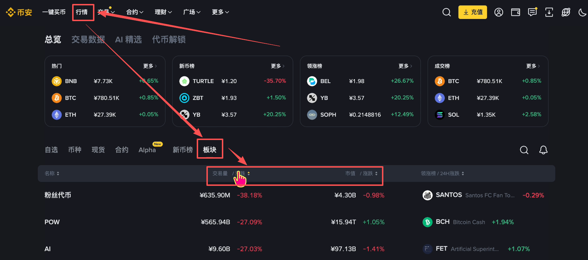Viewport: 588px width, 260px height.
Task: Open the wallet icon
Action: (515, 12)
